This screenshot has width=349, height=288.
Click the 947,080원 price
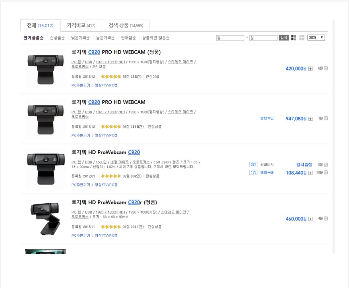coord(296,119)
